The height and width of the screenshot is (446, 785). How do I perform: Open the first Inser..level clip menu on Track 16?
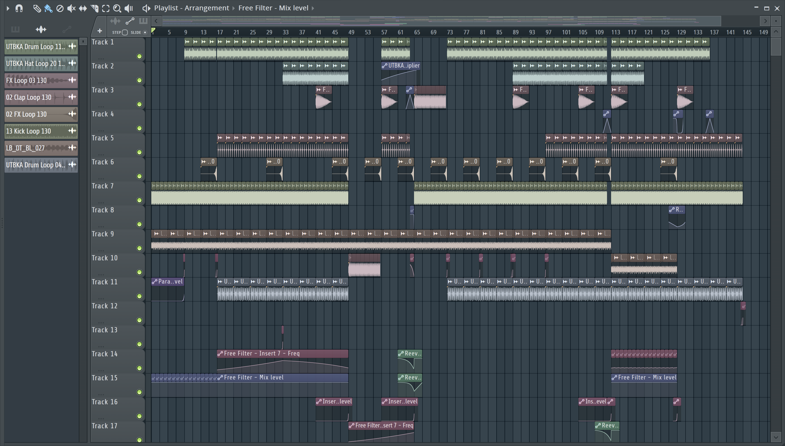(x=319, y=402)
